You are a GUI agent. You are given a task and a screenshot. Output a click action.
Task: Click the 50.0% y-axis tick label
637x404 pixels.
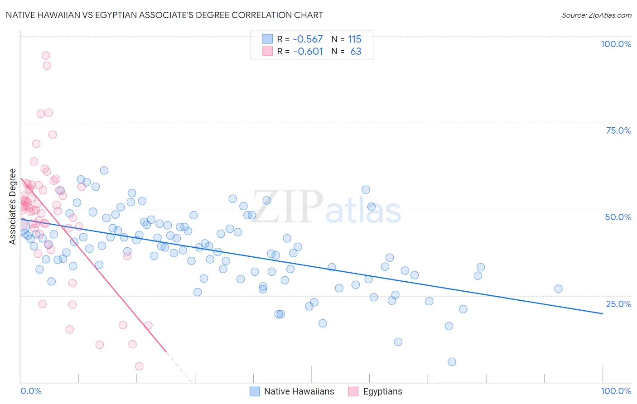tap(618, 217)
